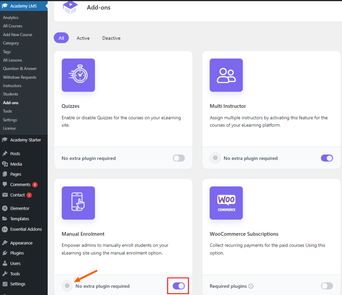Viewport: 342px width, 295px height.
Task: Click the Academy Starter menu icon
Action: point(5,140)
